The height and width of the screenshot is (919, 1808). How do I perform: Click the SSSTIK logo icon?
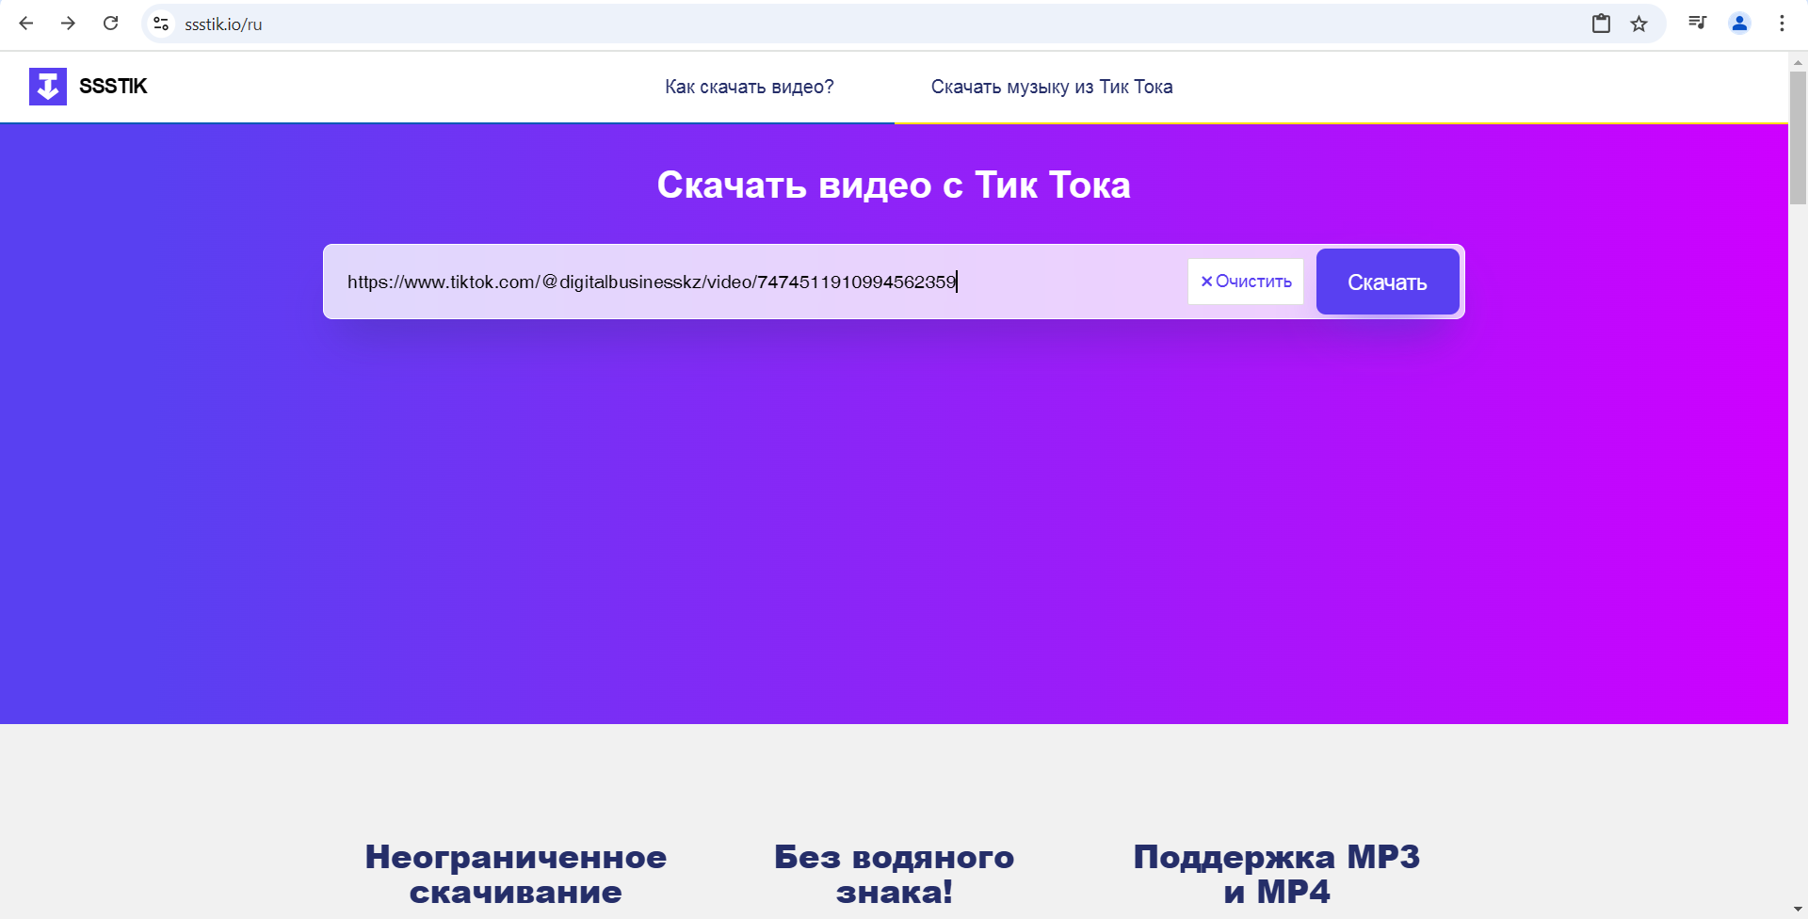pos(48,87)
